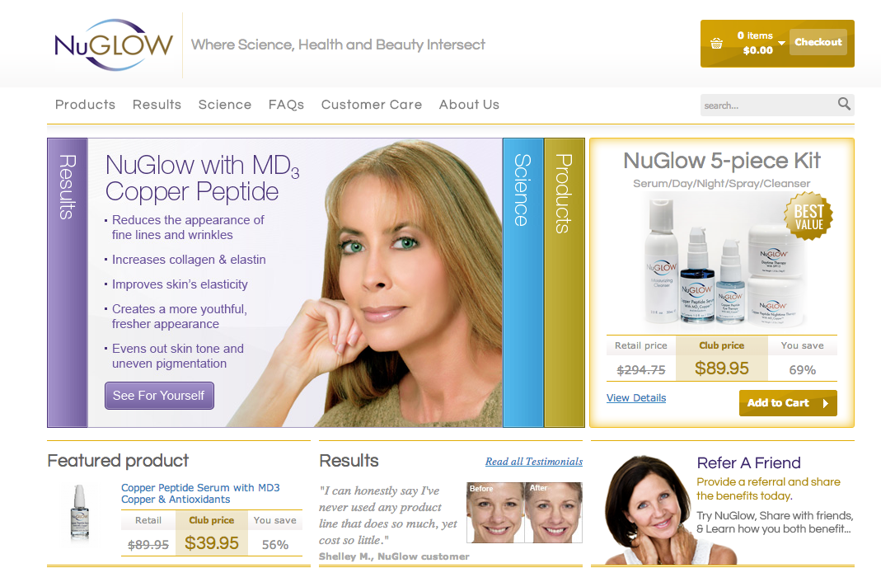The image size is (881, 582).
Task: Focus the search input field
Action: (x=767, y=105)
